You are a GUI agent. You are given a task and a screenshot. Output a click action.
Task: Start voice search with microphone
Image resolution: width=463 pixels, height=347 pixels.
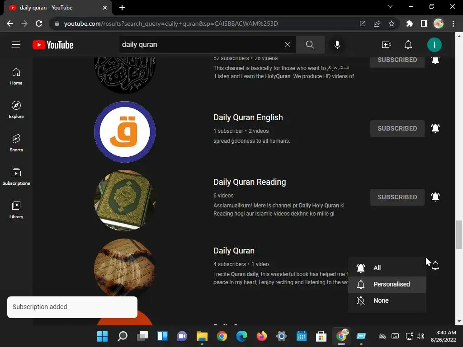pos(337,45)
